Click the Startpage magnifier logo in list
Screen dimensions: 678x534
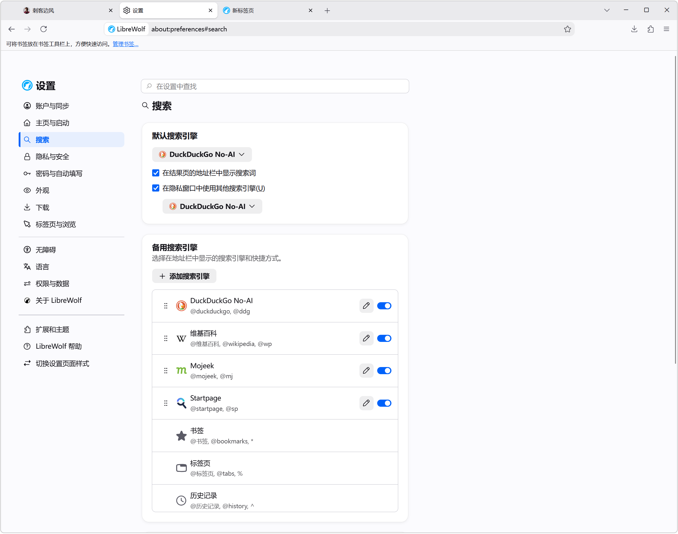181,403
